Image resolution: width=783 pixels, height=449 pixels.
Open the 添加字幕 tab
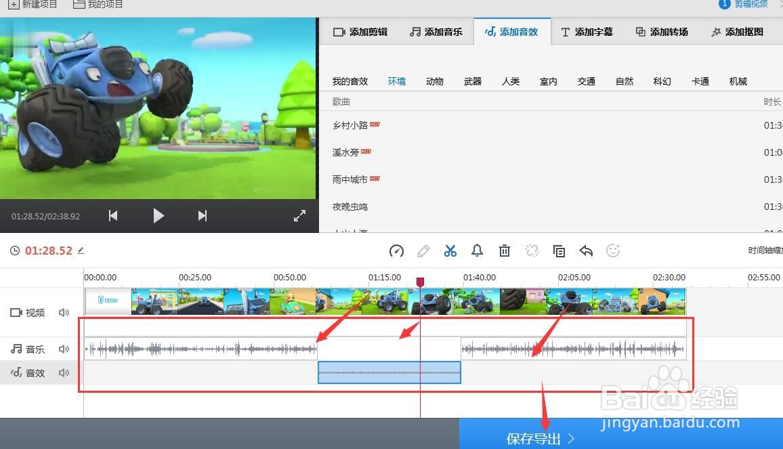tap(587, 32)
